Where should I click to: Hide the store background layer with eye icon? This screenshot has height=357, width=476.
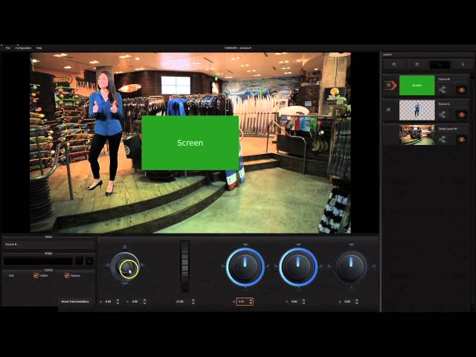pos(461,139)
